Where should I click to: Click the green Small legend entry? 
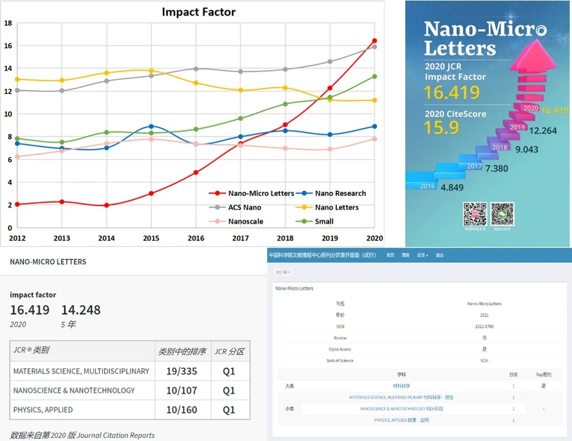tap(315, 221)
